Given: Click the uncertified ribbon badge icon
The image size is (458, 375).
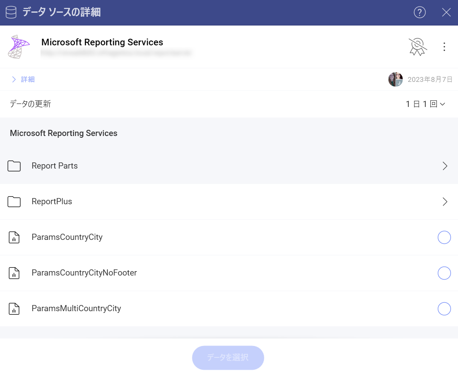Looking at the screenshot, I should 417,47.
